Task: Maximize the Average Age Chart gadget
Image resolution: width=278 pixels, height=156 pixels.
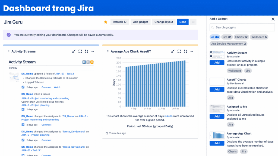Action: [179, 51]
